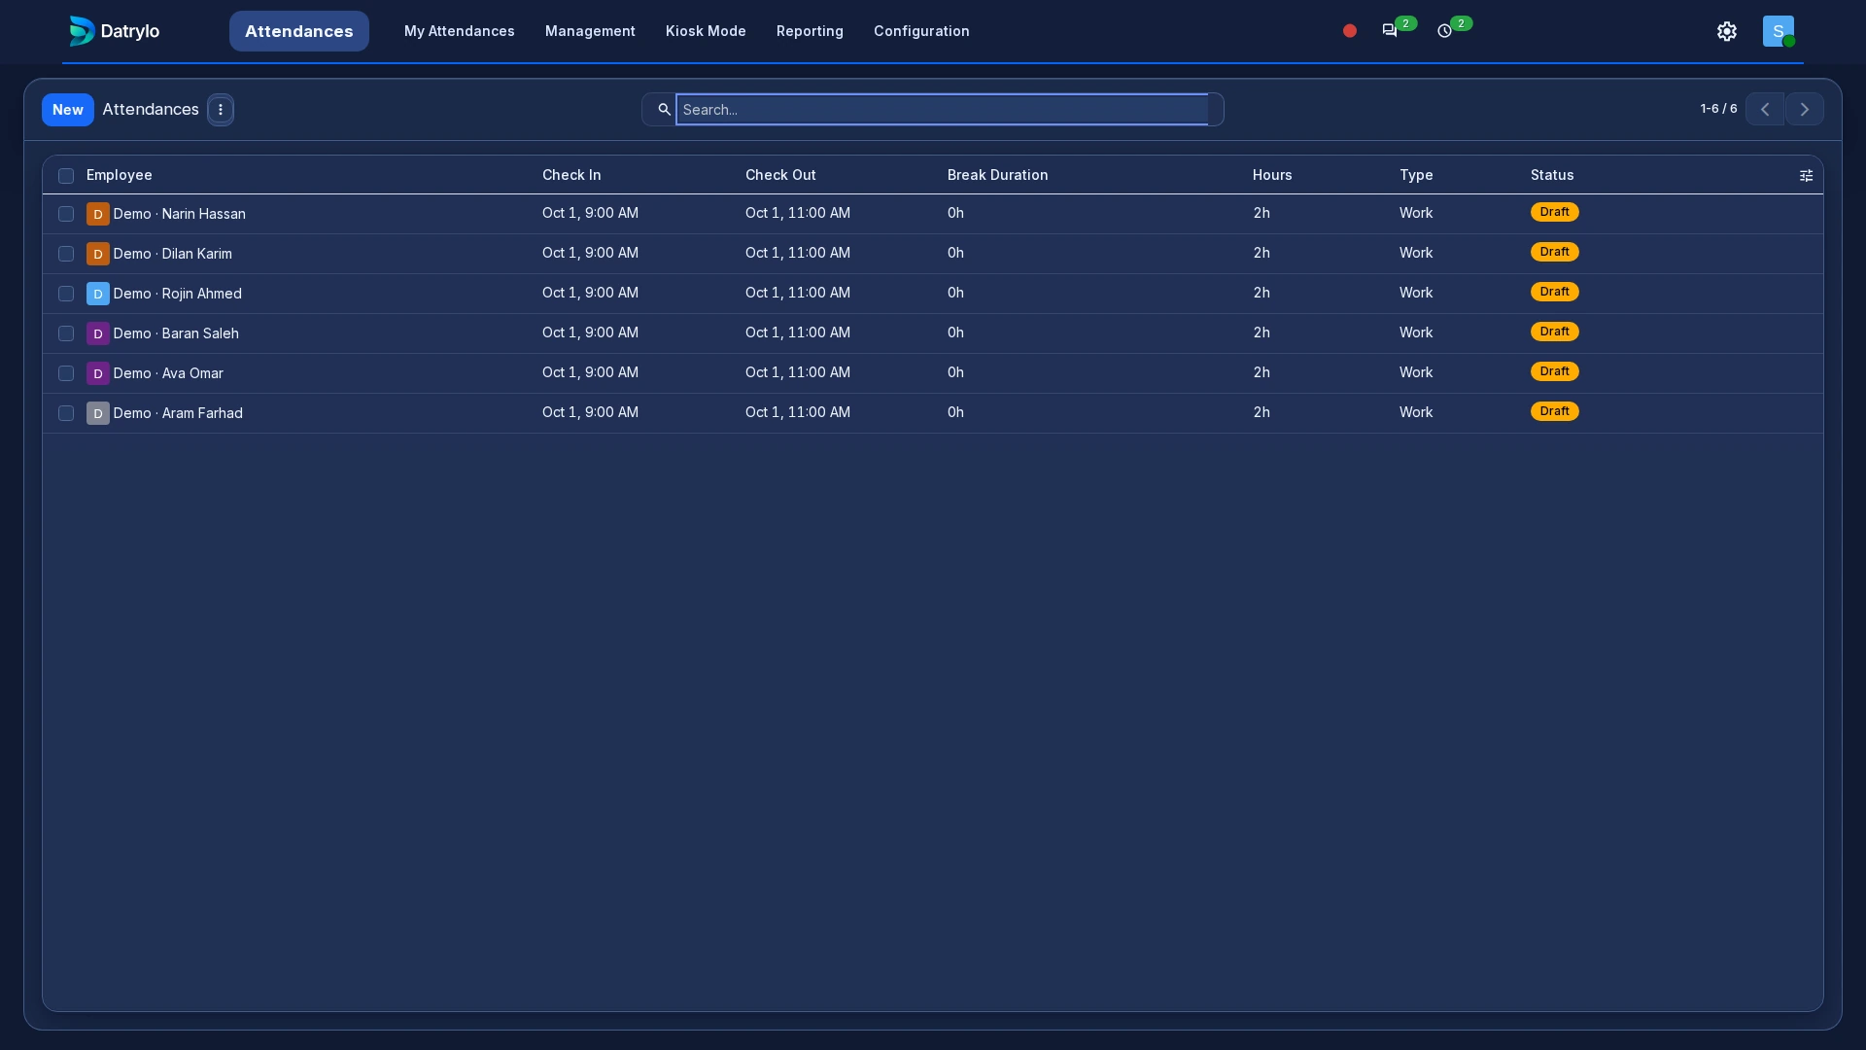Click Baran Saleh's purple avatar icon
The width and height of the screenshot is (1866, 1050).
pos(97,333)
